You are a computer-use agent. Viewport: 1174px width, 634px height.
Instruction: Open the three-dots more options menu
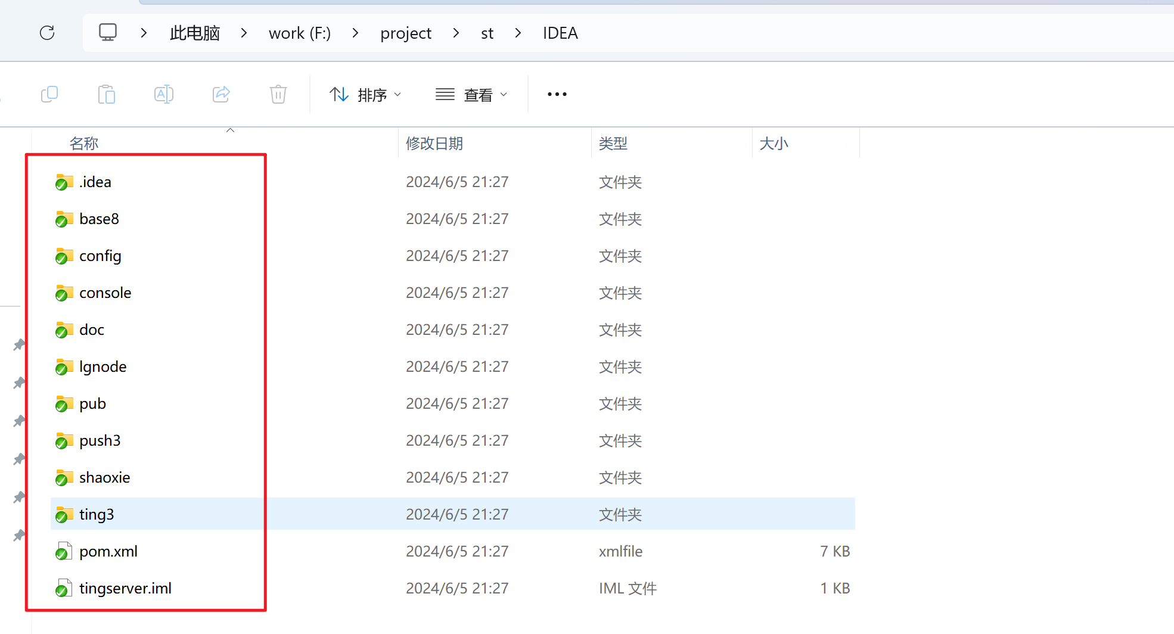point(557,94)
